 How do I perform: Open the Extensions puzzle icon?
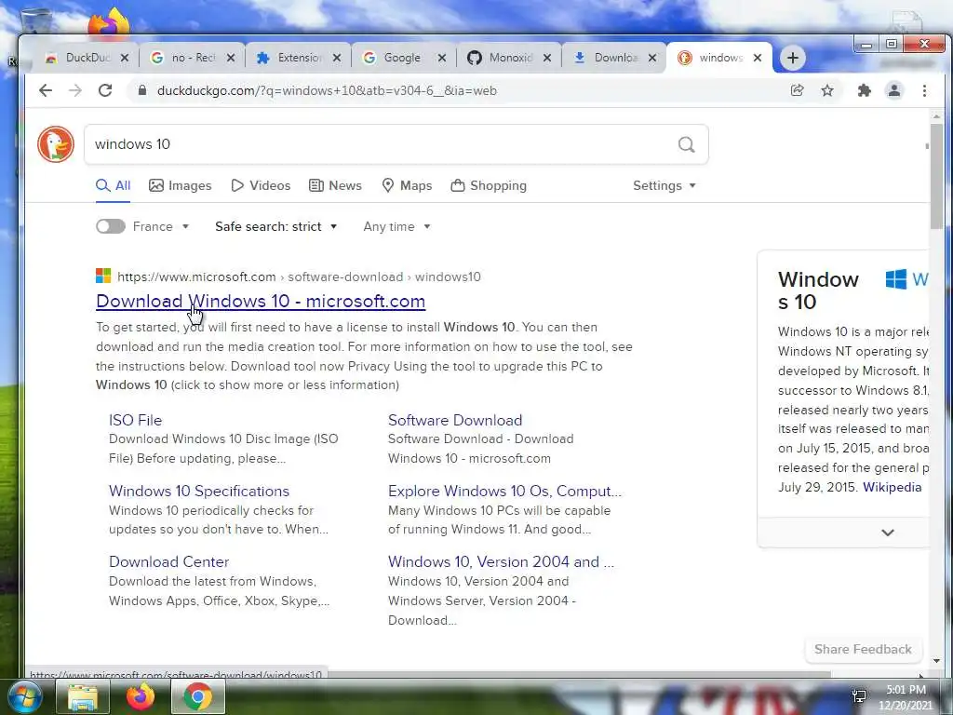[864, 90]
